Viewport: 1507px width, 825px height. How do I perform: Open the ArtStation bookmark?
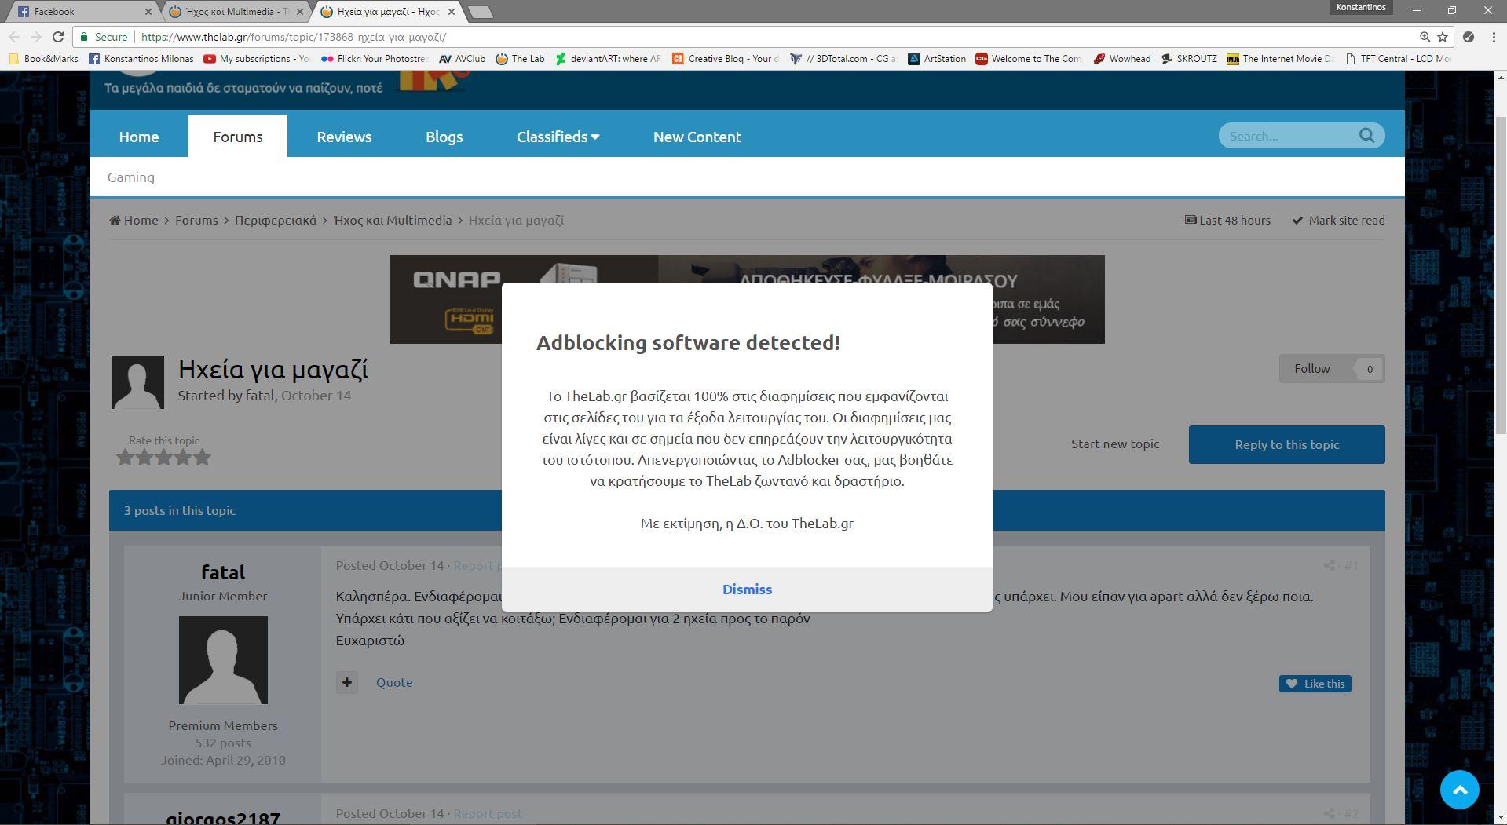click(x=936, y=59)
